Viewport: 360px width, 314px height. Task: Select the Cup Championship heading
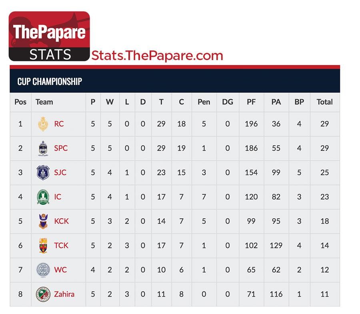tap(50, 82)
